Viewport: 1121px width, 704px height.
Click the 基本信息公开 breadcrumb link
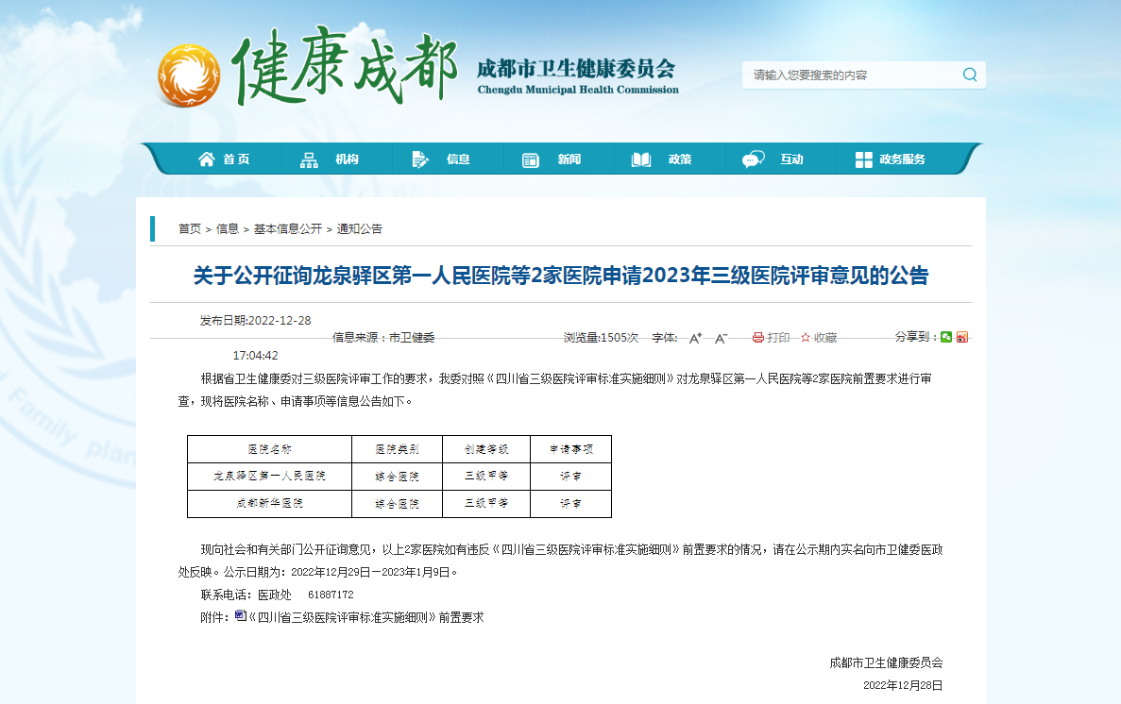[287, 228]
